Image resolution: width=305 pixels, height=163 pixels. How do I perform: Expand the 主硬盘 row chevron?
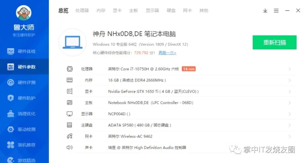(290, 125)
